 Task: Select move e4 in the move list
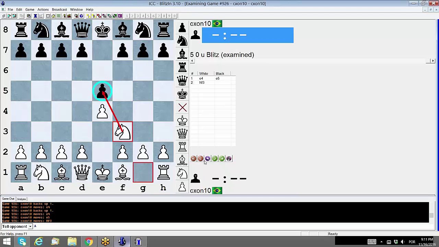(x=201, y=79)
